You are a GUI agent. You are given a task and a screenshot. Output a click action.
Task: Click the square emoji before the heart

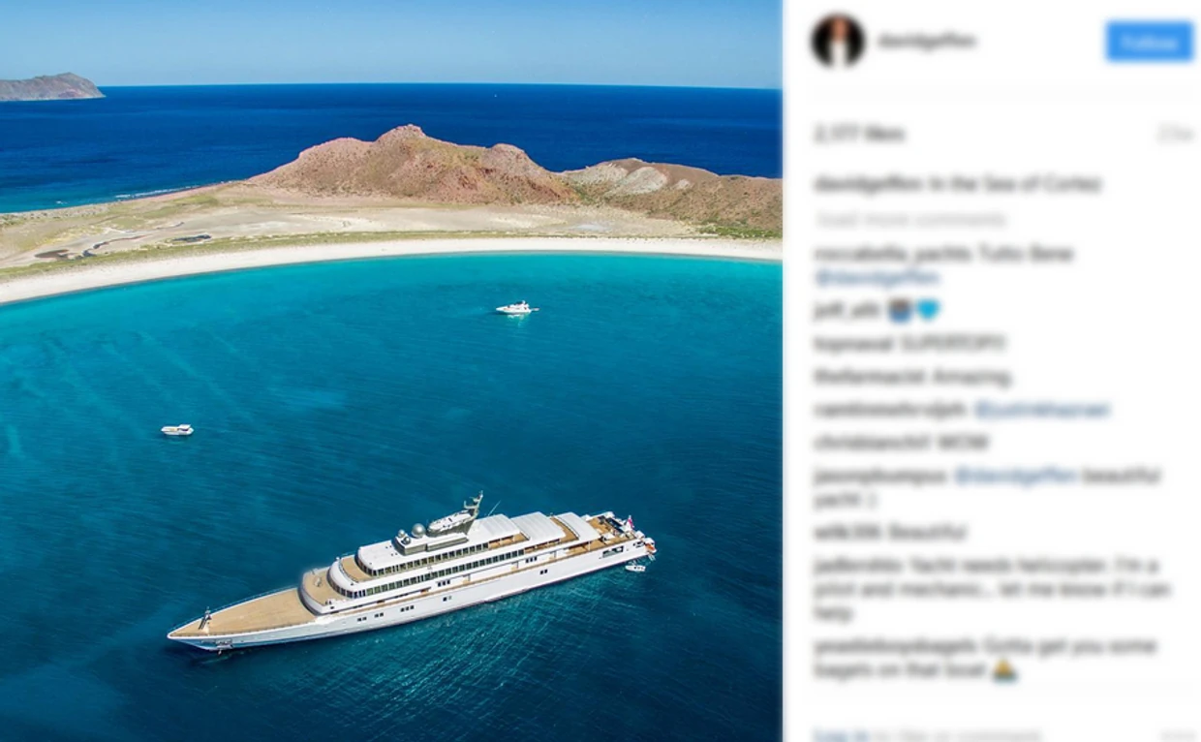tap(901, 310)
